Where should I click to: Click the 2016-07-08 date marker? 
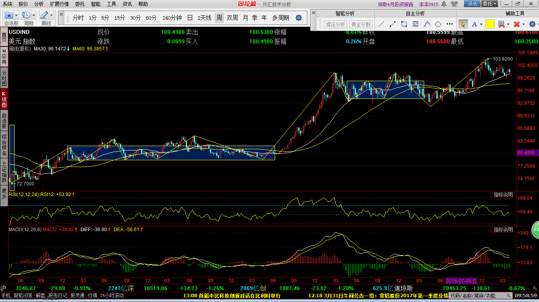point(461,281)
